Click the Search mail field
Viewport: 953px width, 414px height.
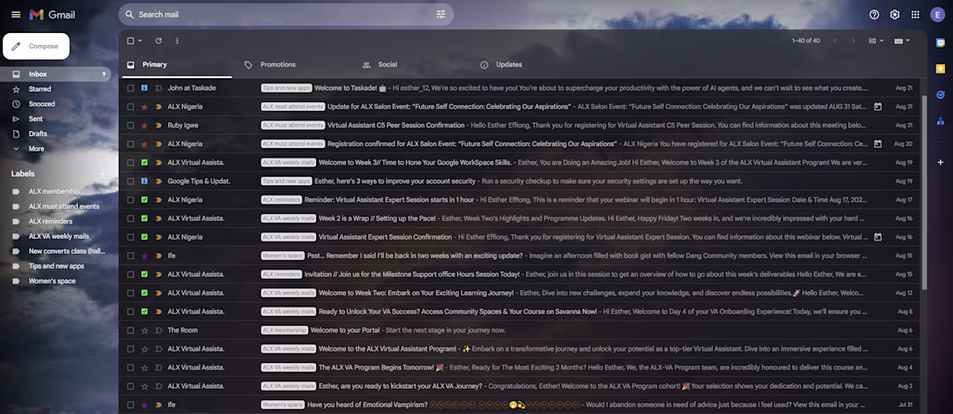[x=286, y=15]
